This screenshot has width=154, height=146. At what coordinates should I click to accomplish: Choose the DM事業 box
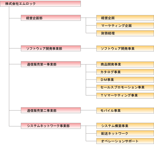(x=125, y=80)
